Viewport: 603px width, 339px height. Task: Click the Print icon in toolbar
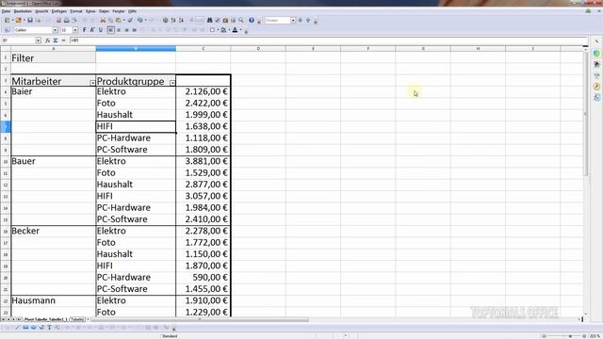pos(66,20)
